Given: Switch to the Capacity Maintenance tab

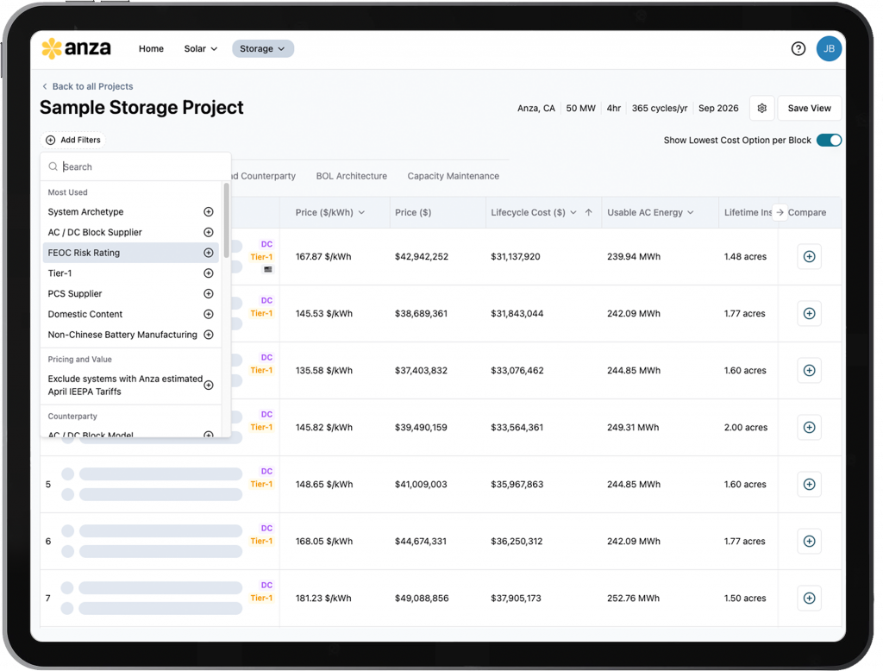Looking at the screenshot, I should pyautogui.click(x=453, y=176).
